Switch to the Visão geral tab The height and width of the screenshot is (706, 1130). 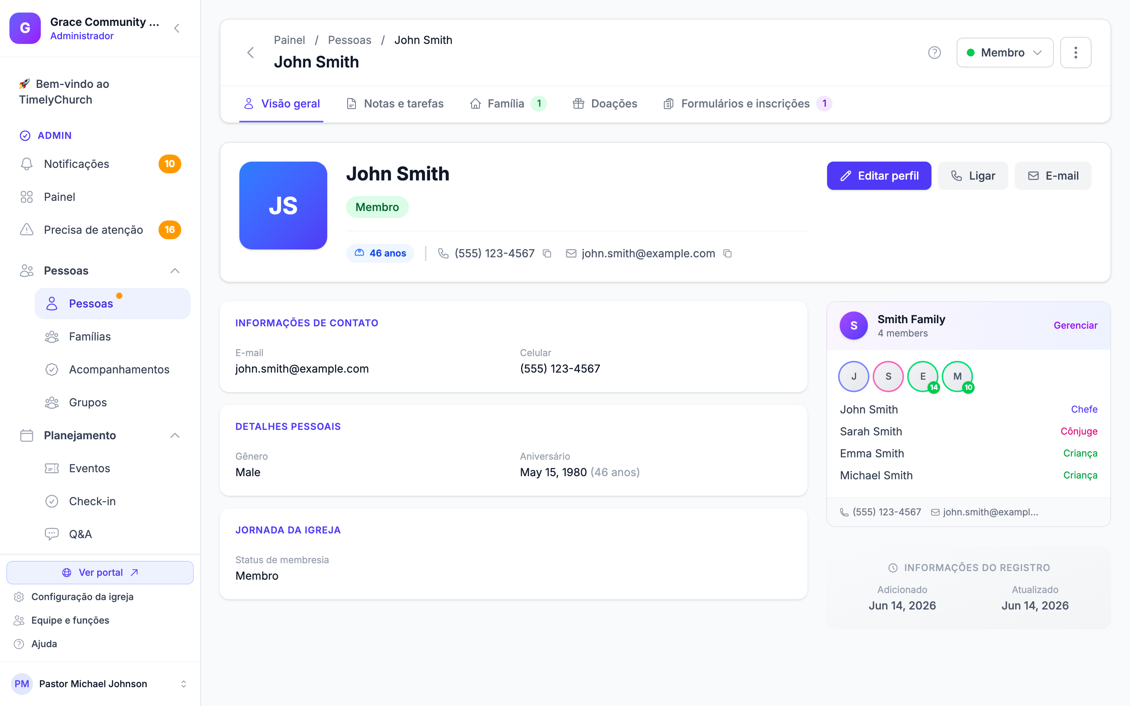tap(282, 104)
